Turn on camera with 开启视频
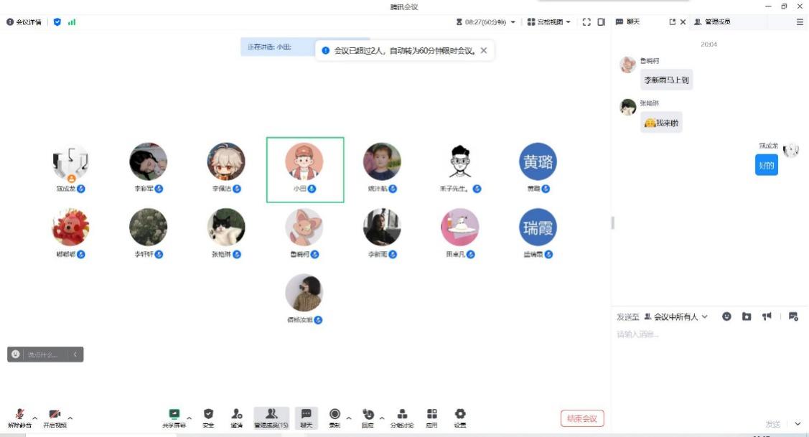 (55, 417)
